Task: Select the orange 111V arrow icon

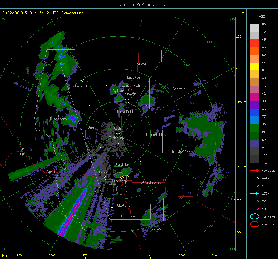Action: click(255, 186)
